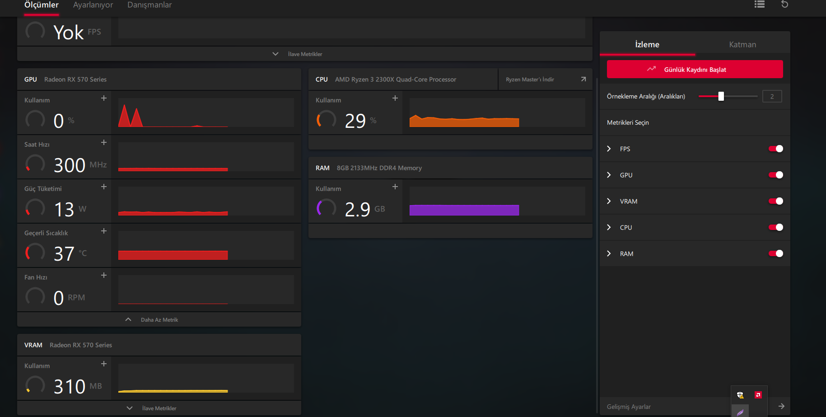Click the plus icon beside VRAM Kullanım
Image resolution: width=826 pixels, height=417 pixels.
pos(104,364)
